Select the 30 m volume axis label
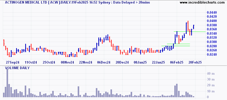The image size is (227, 100). click(211, 79)
